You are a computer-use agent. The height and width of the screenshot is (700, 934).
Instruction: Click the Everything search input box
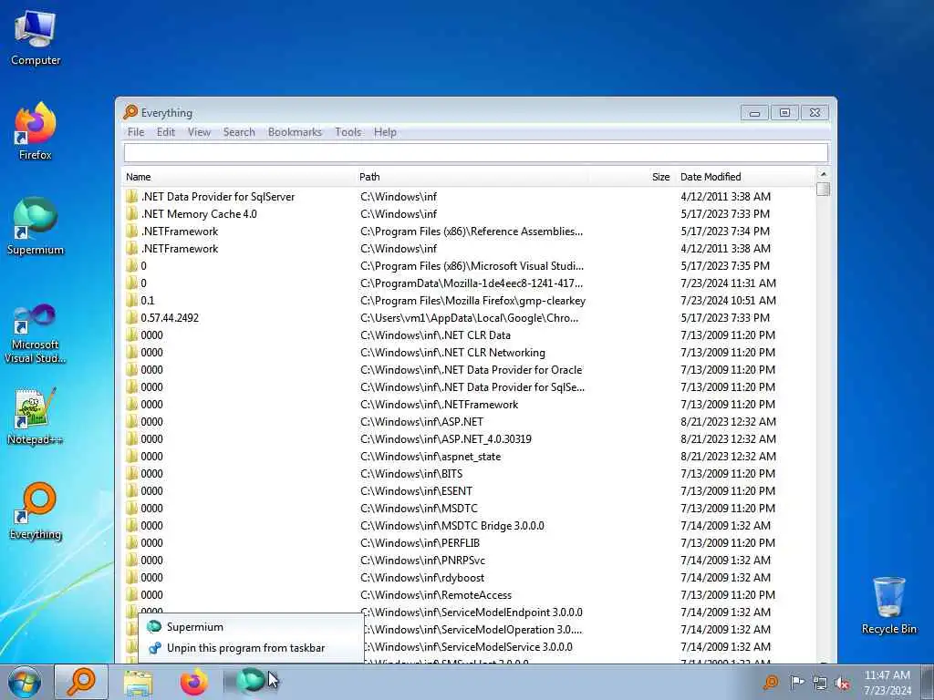(475, 153)
